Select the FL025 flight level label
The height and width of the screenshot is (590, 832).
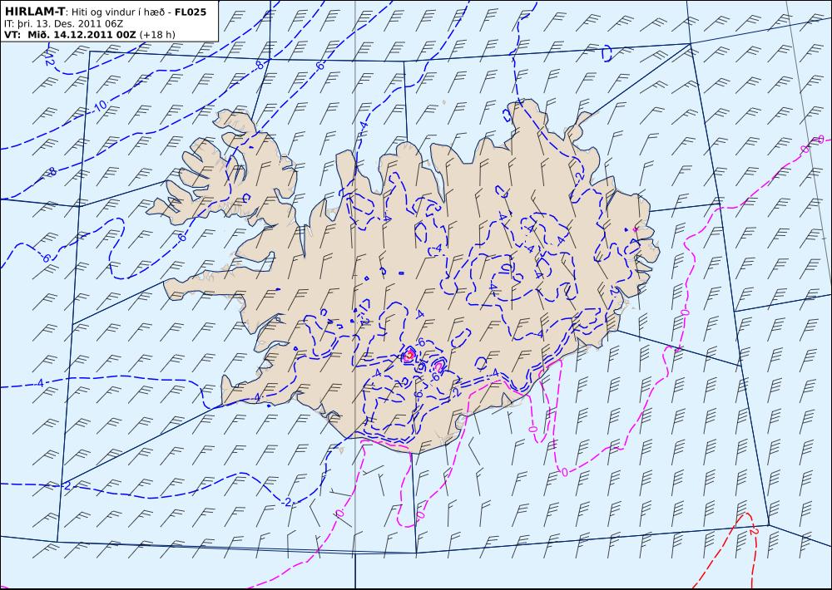[x=190, y=12]
